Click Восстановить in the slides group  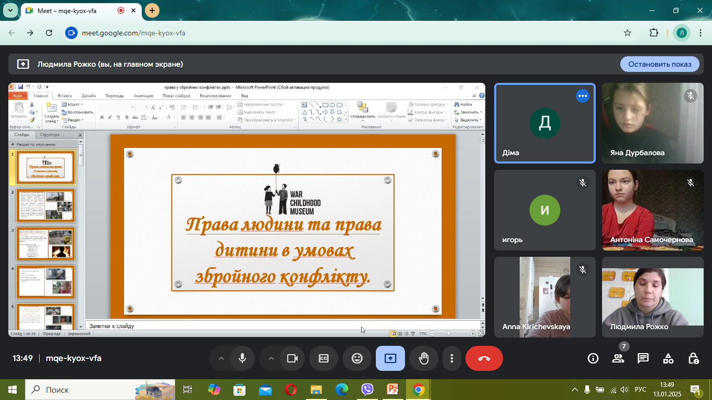77,112
